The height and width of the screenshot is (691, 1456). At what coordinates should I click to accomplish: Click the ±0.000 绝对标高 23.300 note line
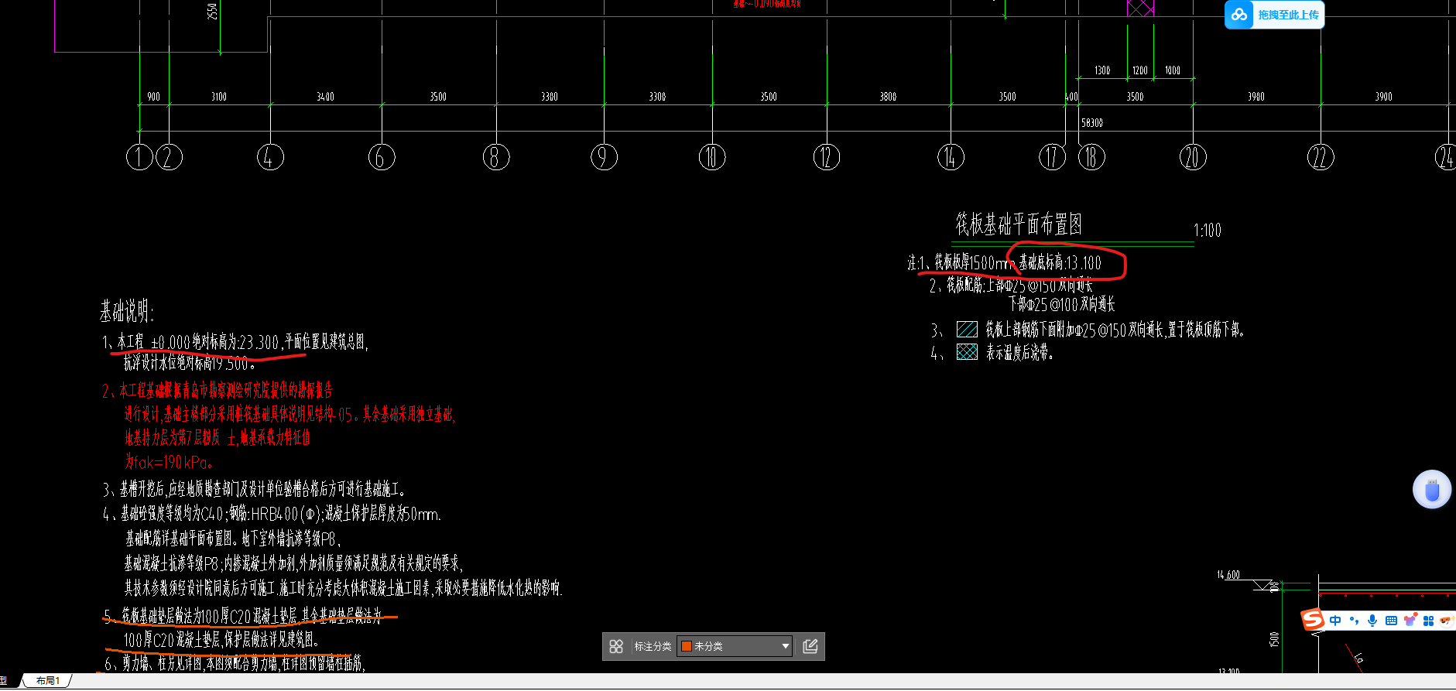click(235, 342)
